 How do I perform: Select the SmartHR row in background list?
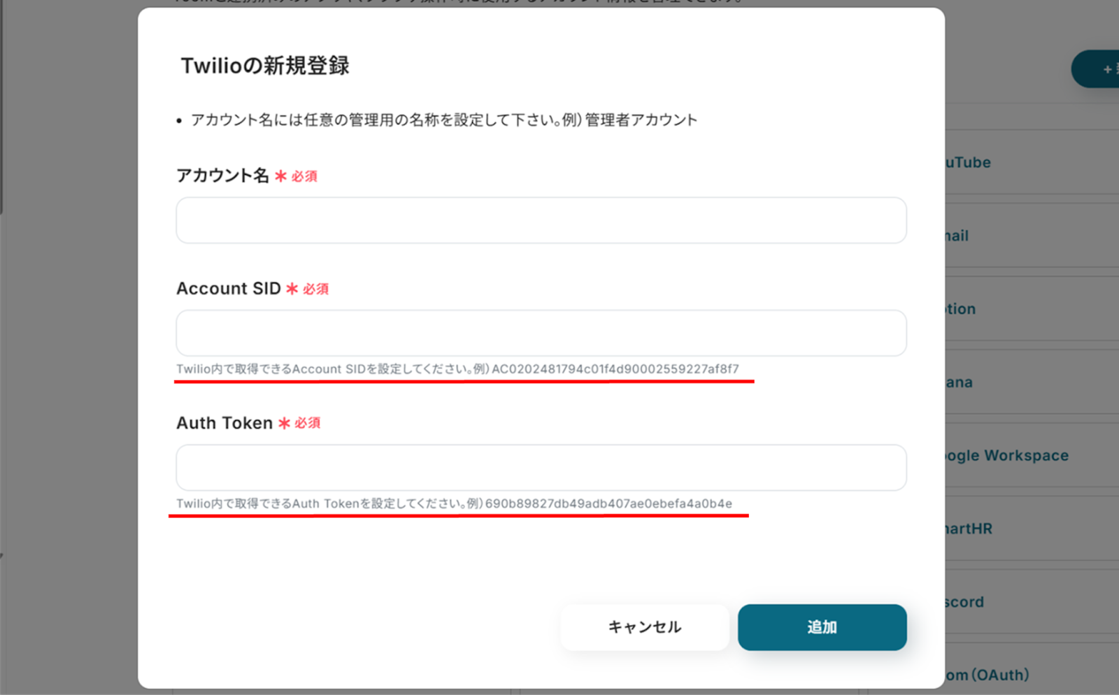click(1032, 529)
